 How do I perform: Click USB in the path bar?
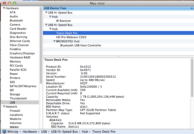(x=44, y=132)
